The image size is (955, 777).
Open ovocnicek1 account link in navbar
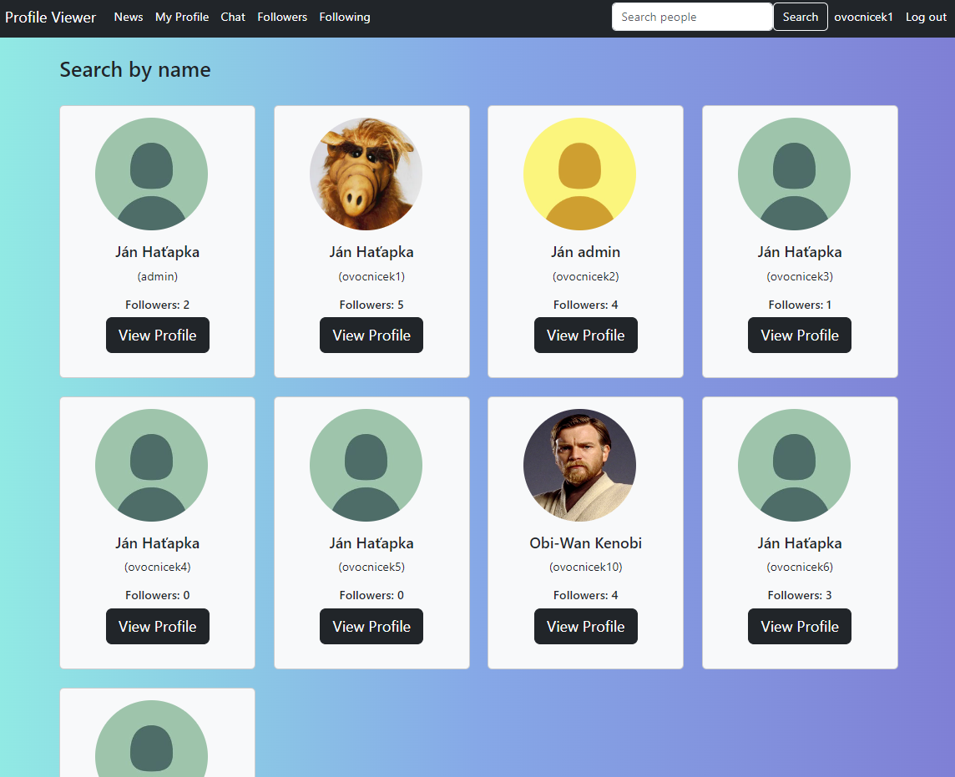863,17
